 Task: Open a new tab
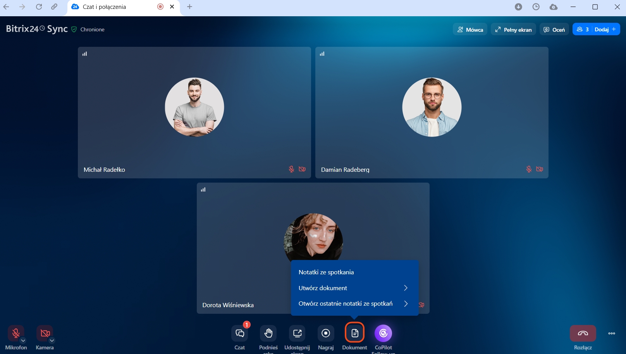(189, 7)
